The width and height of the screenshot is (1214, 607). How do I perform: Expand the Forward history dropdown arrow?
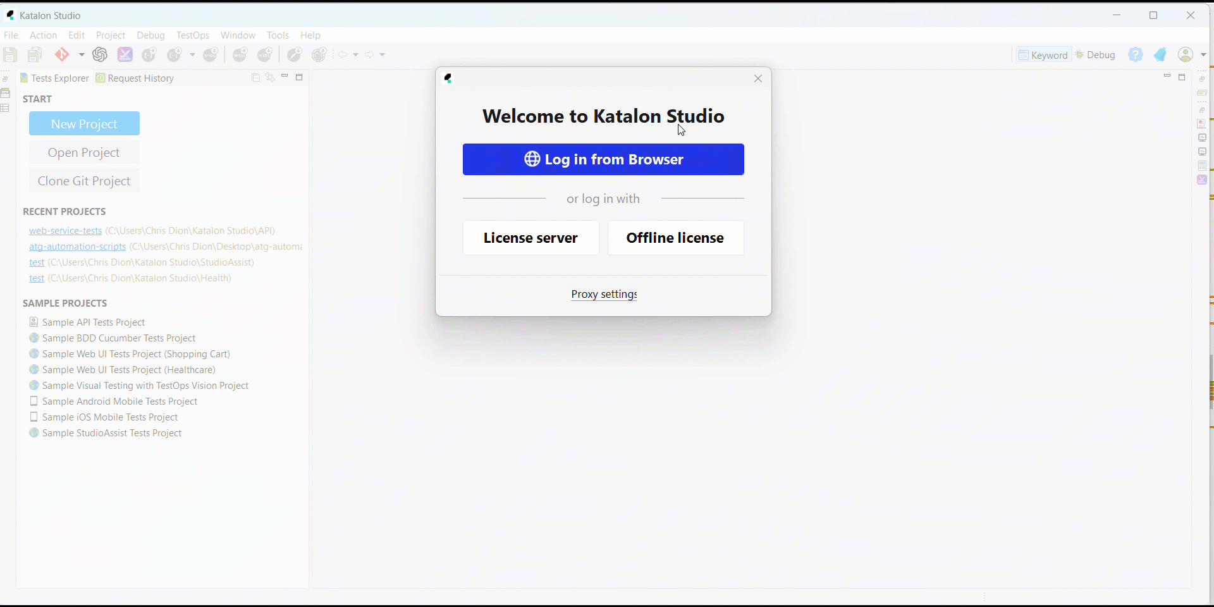pos(382,55)
